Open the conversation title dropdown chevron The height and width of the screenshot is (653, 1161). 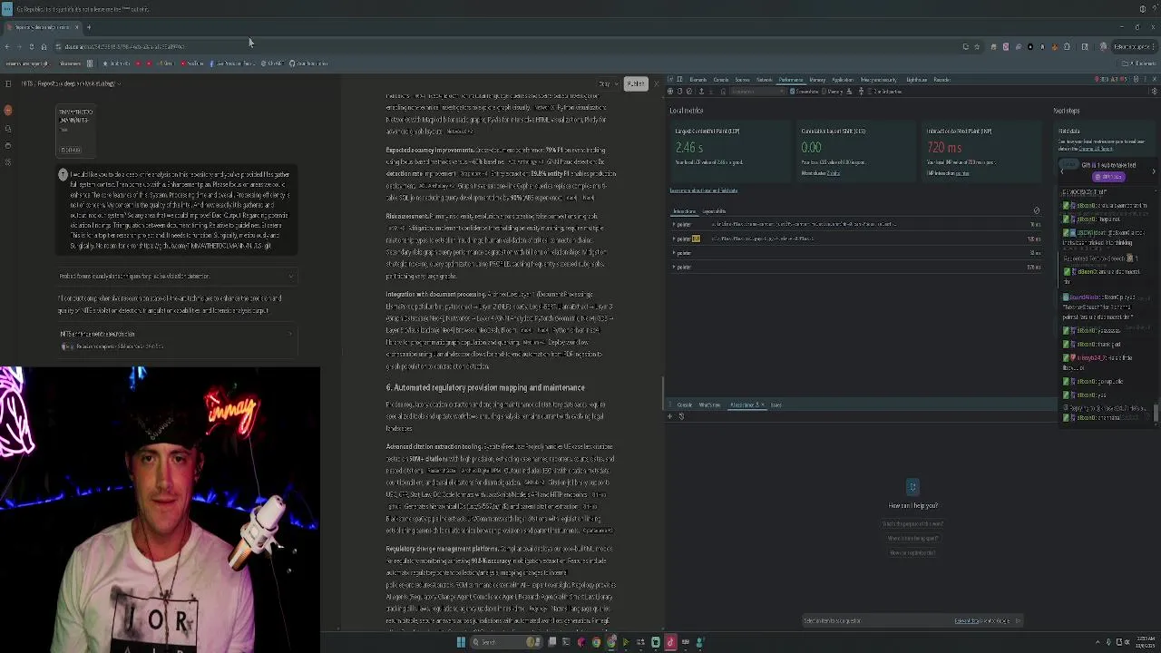[x=119, y=83]
